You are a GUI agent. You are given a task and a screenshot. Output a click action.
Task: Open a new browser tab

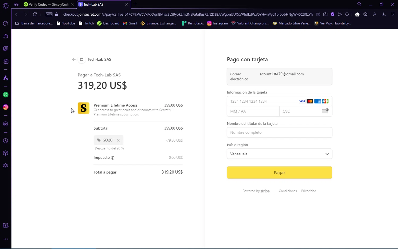pyautogui.click(x=135, y=4)
